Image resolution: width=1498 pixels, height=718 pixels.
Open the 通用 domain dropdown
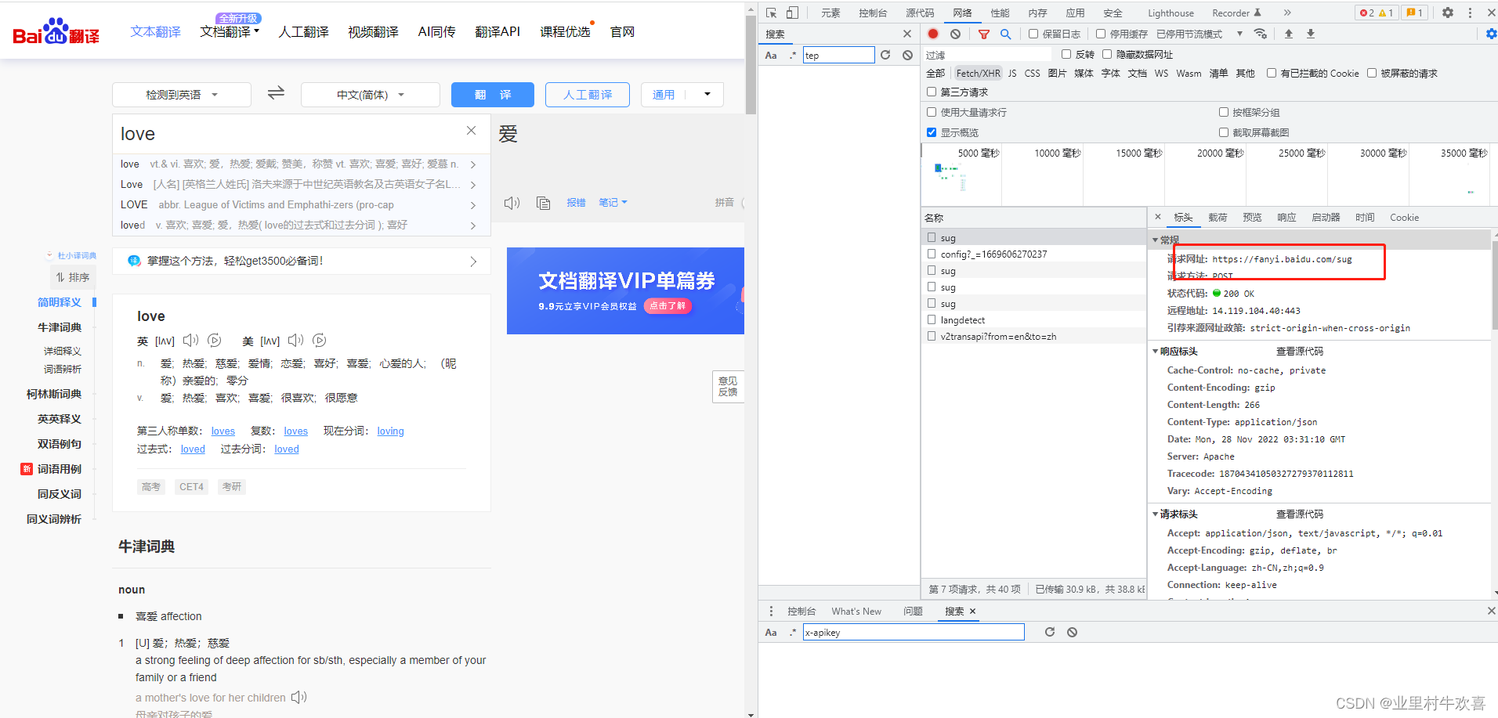682,95
